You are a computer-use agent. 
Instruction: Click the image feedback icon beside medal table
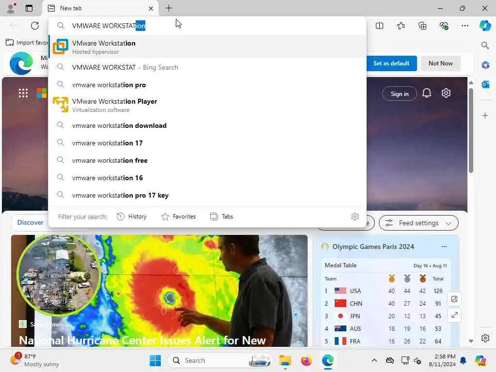[454, 299]
